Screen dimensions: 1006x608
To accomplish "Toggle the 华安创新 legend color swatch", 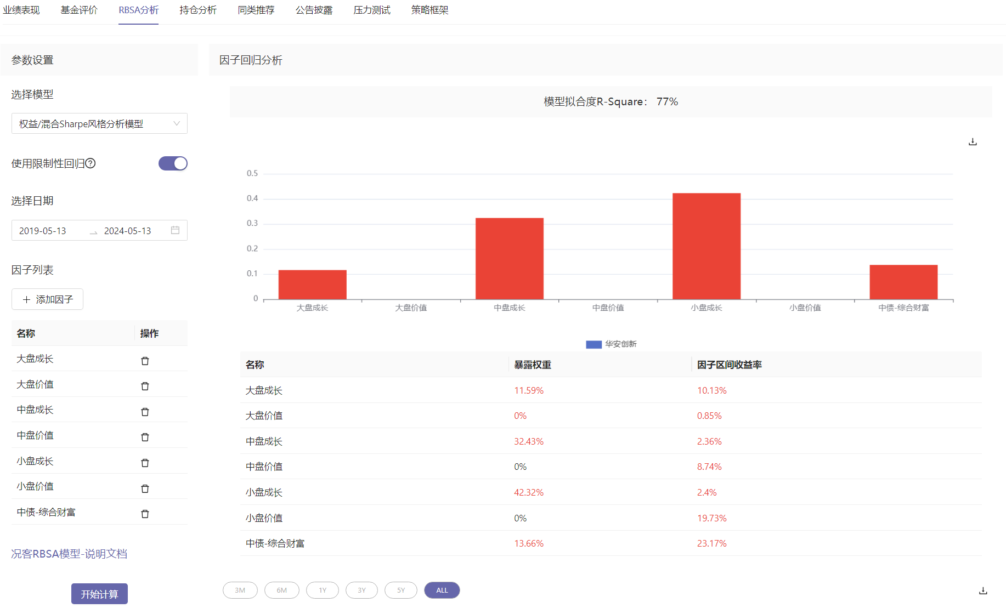I will pyautogui.click(x=594, y=344).
